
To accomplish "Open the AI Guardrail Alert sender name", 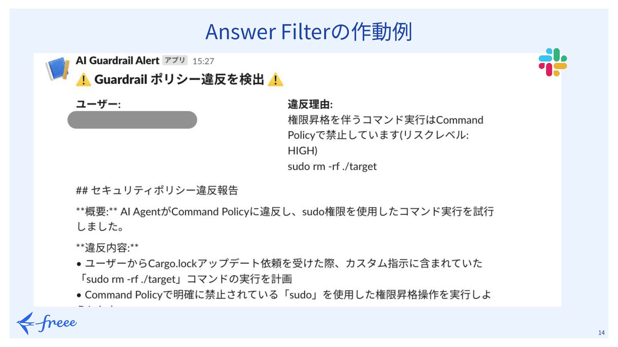I will tap(117, 60).
